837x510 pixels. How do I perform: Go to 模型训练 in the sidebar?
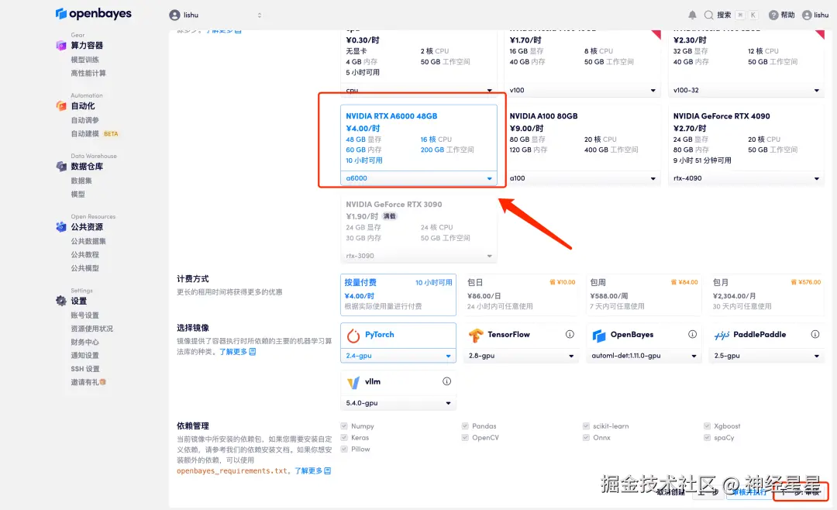pyautogui.click(x=85, y=59)
